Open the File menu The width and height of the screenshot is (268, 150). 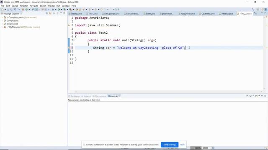(3, 6)
